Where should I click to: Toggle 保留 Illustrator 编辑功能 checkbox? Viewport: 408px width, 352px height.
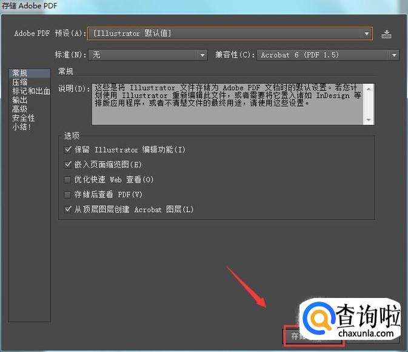67,149
